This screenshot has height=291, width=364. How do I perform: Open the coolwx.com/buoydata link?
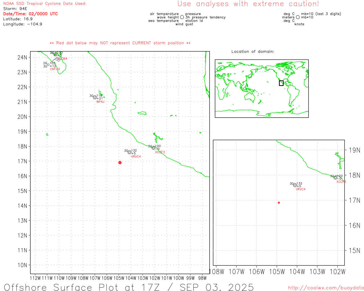(x=326, y=288)
